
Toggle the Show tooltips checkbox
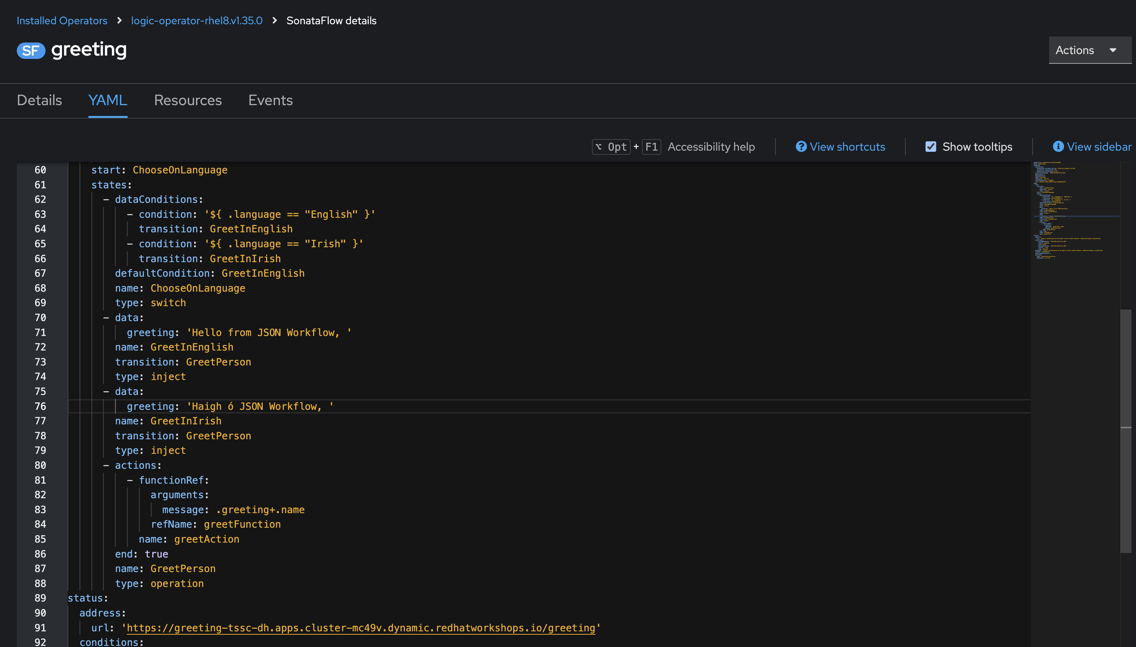tap(931, 146)
